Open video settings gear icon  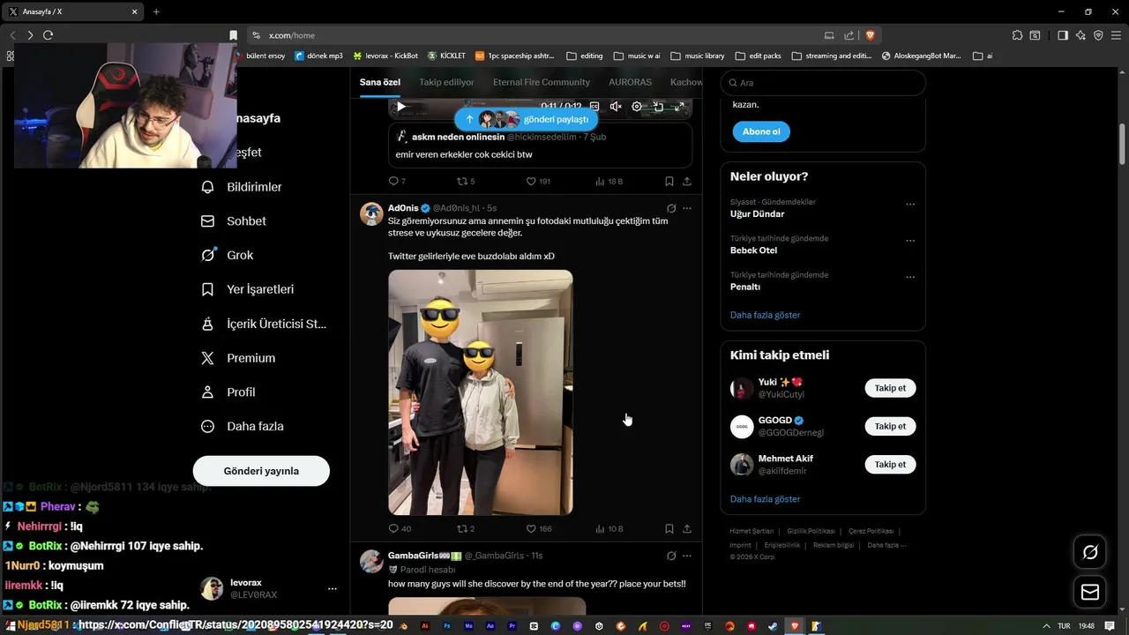tap(637, 107)
